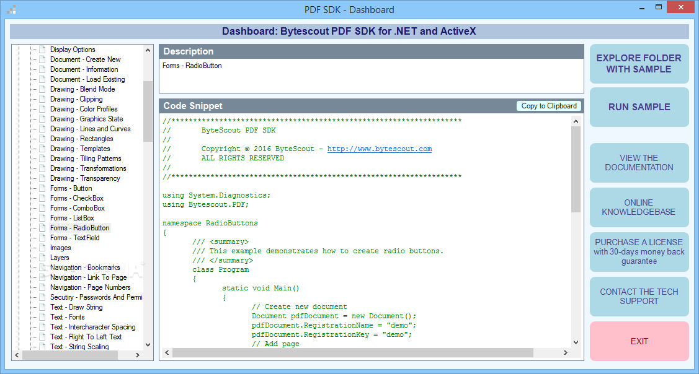Click code snippet horizontal scroll right arrow
Image resolution: width=699 pixels, height=374 pixels.
[x=566, y=352]
